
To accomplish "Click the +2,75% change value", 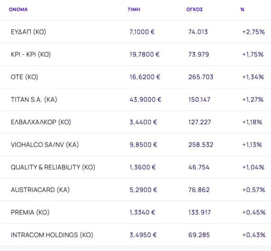I will click(253, 32).
